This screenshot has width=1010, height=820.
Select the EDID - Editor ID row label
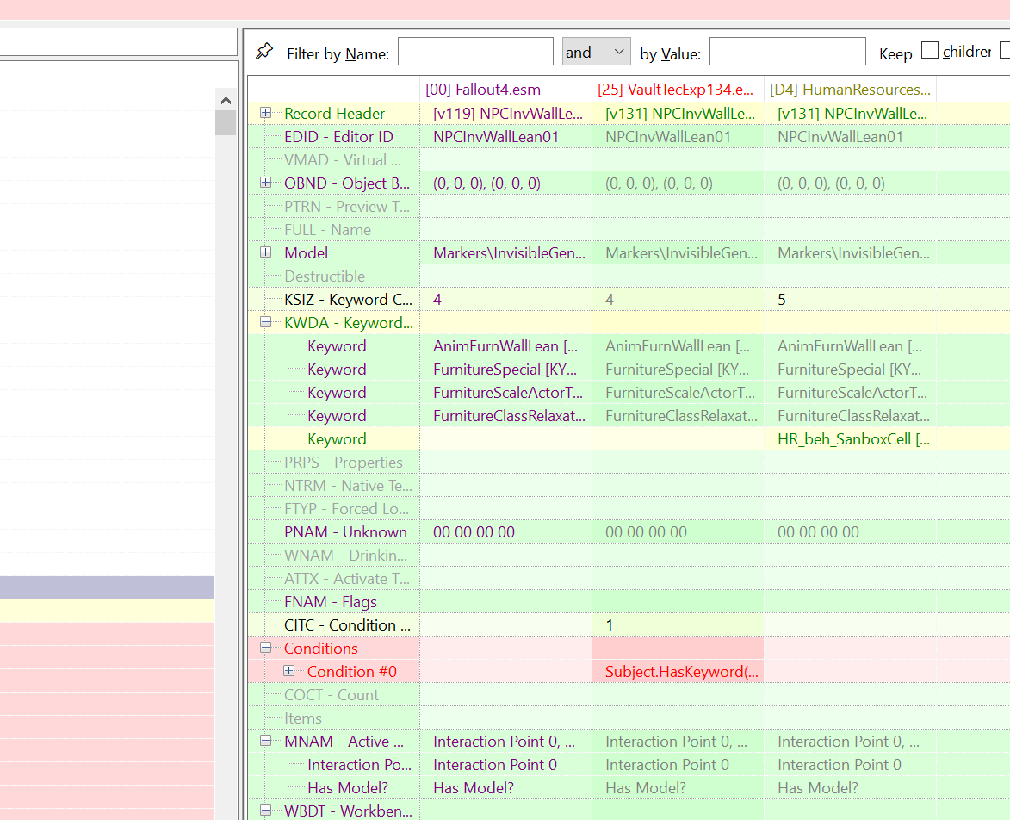pyautogui.click(x=338, y=137)
